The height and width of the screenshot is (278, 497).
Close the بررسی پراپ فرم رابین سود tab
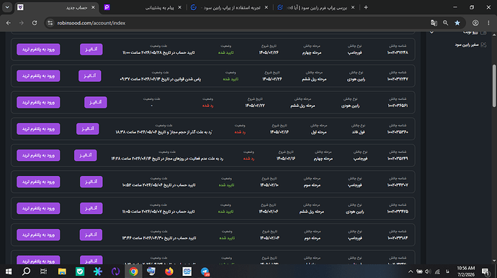[x=353, y=7]
